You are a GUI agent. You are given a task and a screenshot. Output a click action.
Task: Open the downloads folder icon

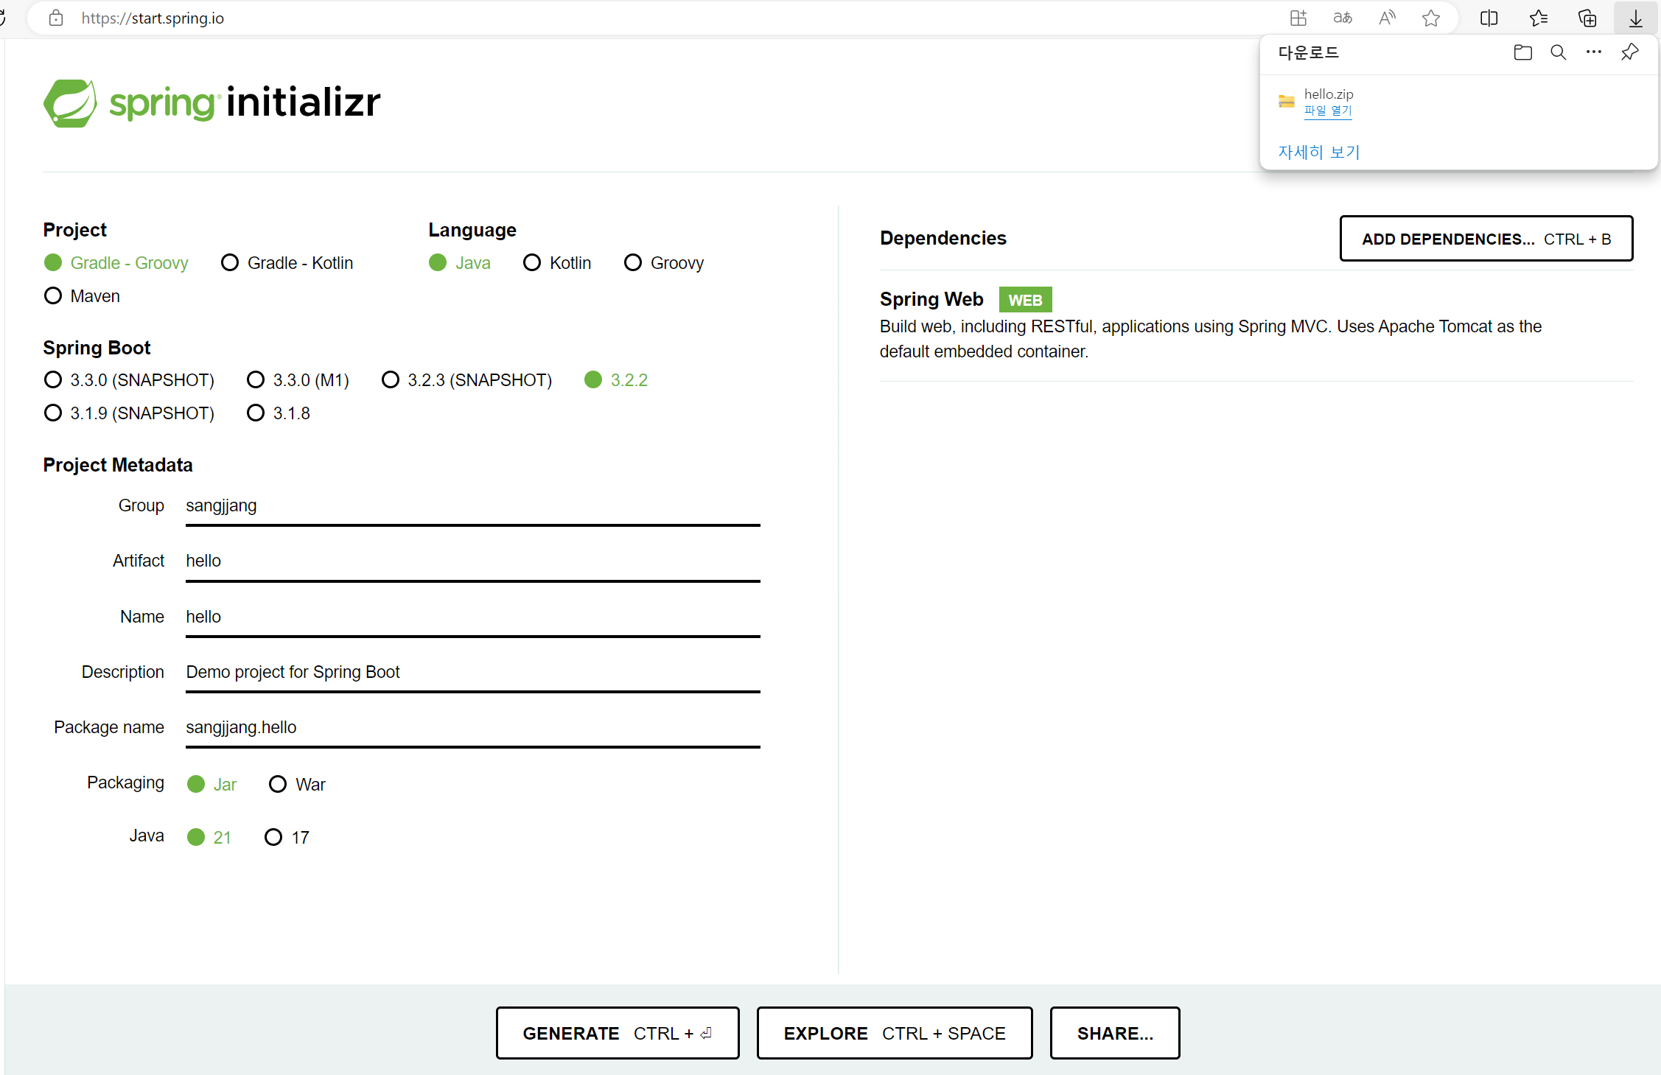(x=1522, y=52)
